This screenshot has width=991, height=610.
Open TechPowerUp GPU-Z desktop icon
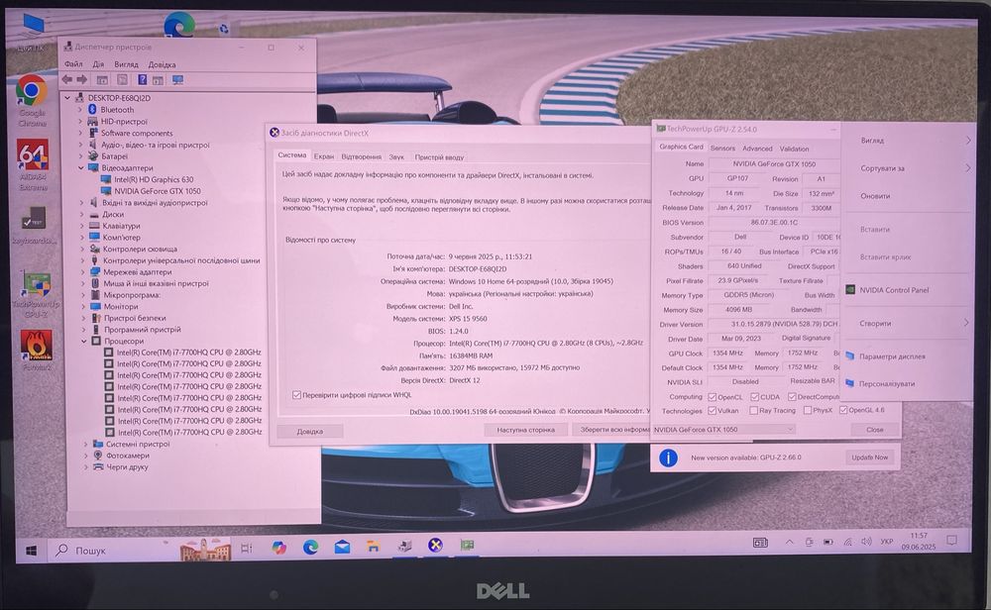pos(37,294)
